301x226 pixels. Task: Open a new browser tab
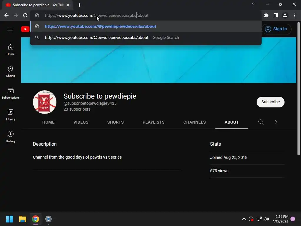click(x=79, y=5)
